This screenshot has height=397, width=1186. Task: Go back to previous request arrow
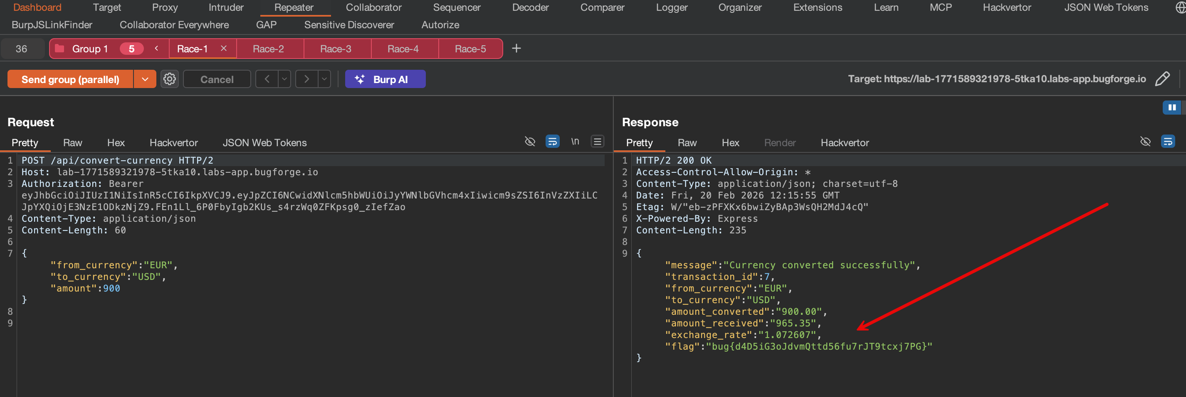tap(267, 79)
